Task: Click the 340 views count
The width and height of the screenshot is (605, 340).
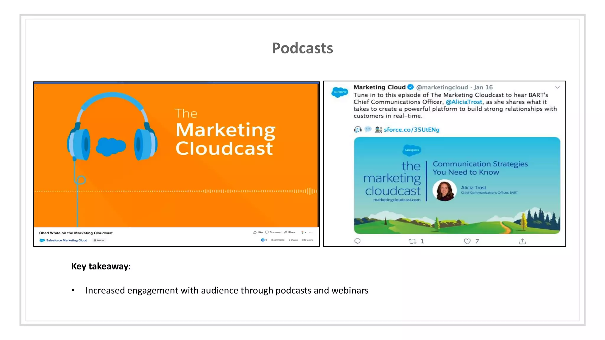Action: pyautogui.click(x=307, y=240)
